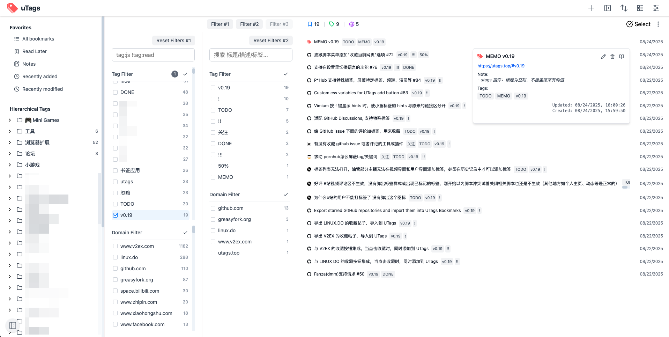The height and width of the screenshot is (337, 669).
Task: Click the GitHub icon of the Fanza(dmm) bookmark
Action: 309,274
